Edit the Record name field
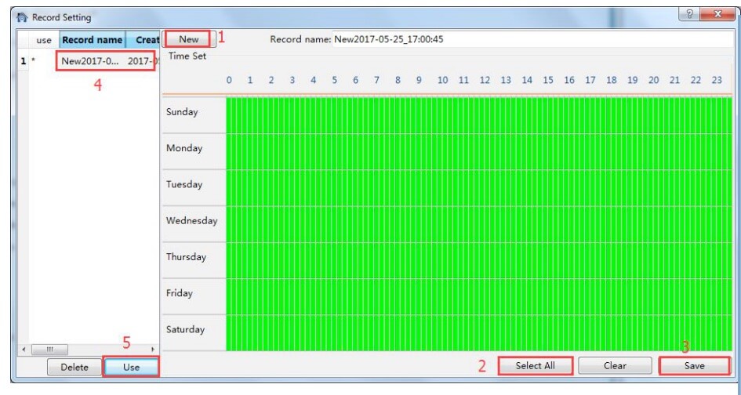 (x=532, y=39)
